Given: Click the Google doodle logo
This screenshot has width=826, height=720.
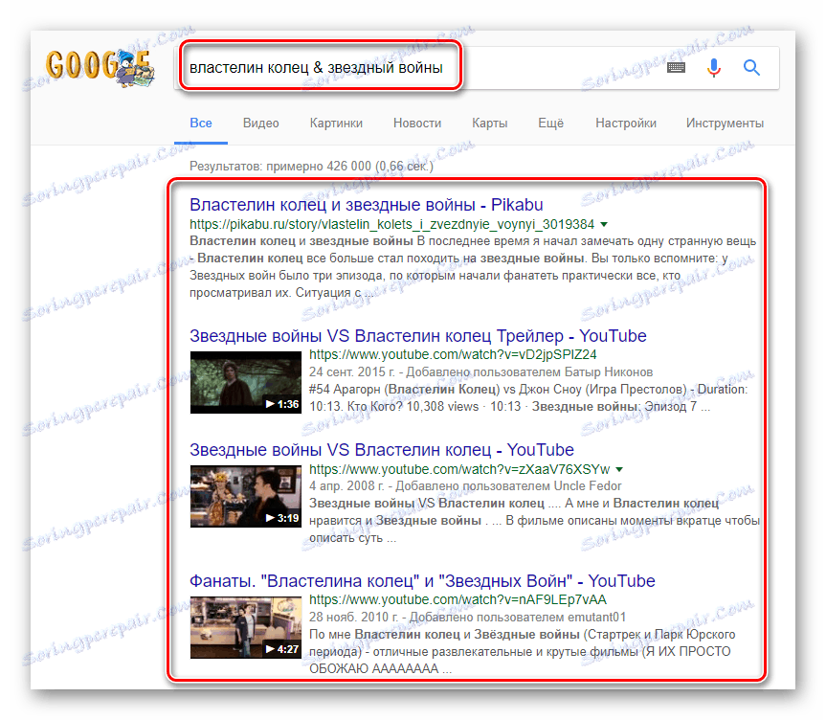Looking at the screenshot, I should (x=100, y=67).
